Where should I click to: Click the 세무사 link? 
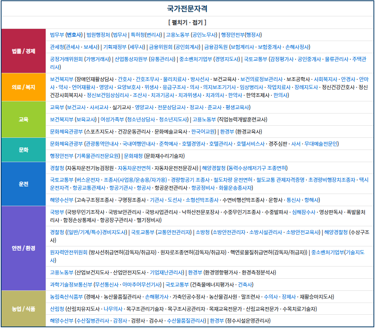(x=137, y=47)
